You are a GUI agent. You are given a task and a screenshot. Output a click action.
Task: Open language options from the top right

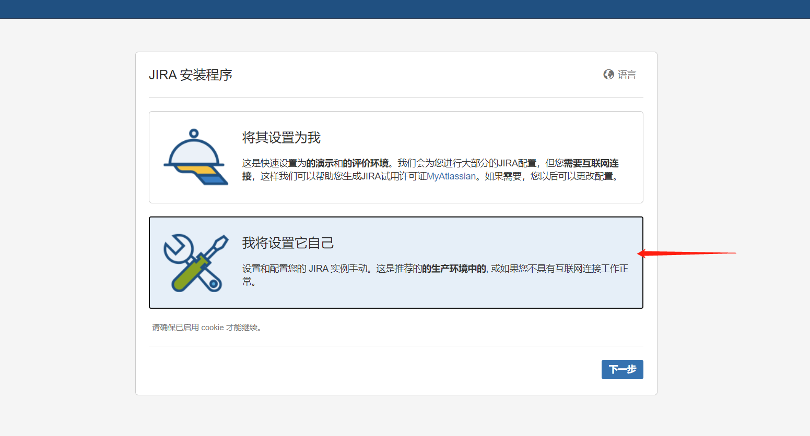tap(619, 74)
